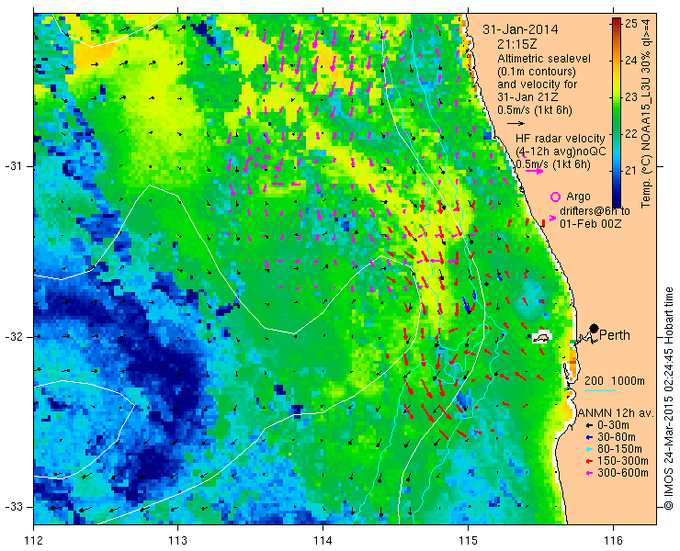The image size is (680, 551).
Task: Click the latitude axis label -32
Action: click(13, 337)
